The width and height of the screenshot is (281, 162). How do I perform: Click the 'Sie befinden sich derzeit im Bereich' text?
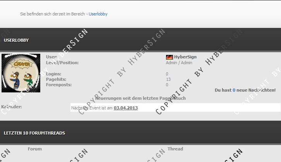[x=53, y=14]
